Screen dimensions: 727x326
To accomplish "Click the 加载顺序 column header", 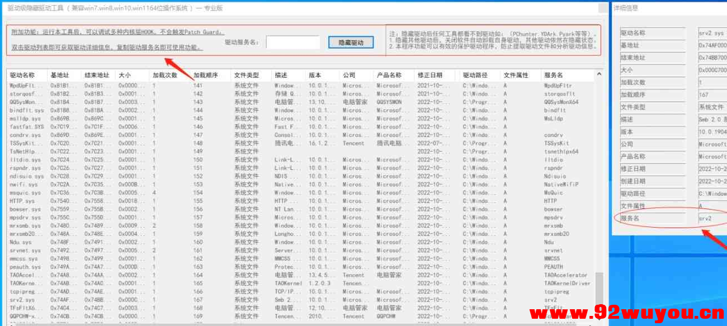I will tap(205, 75).
